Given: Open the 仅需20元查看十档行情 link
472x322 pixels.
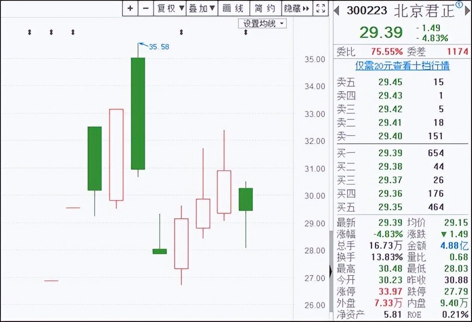Looking at the screenshot, I should [401, 67].
